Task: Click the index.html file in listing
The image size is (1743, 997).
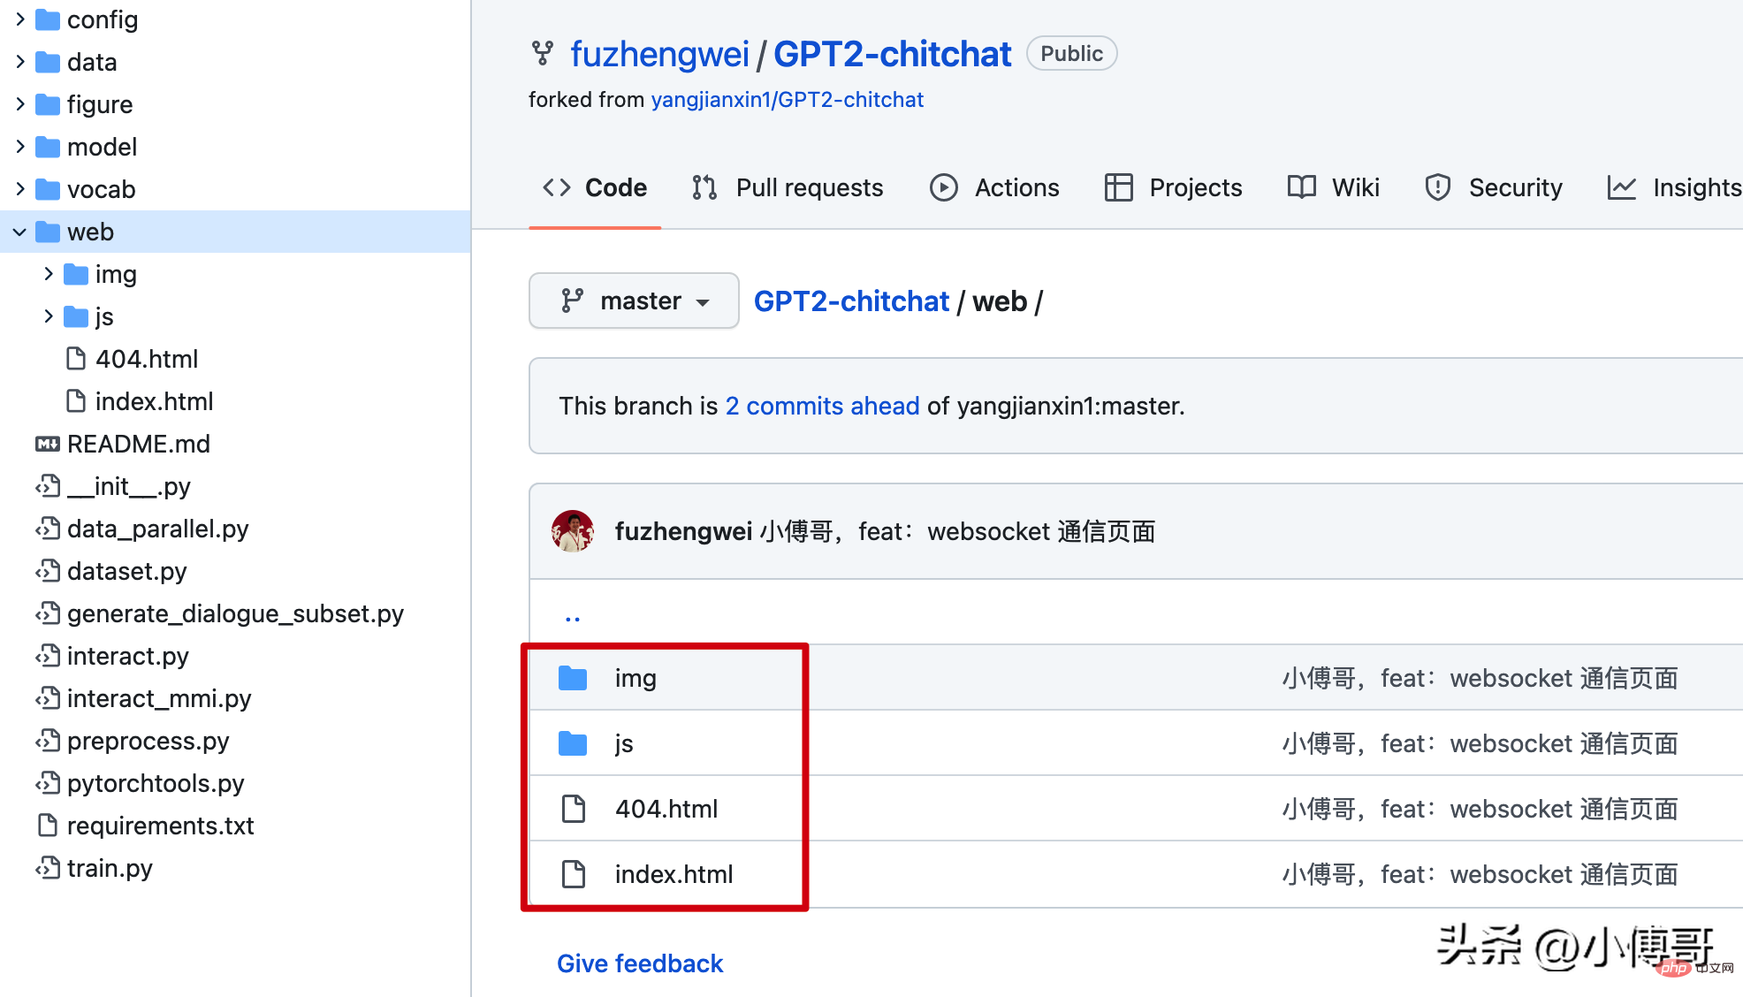Action: coord(674,874)
